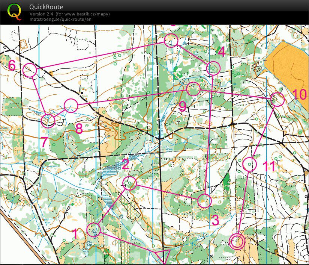This screenshot has width=309, height=265.
Task: Click the control circle for control 10
Action: pyautogui.click(x=277, y=99)
